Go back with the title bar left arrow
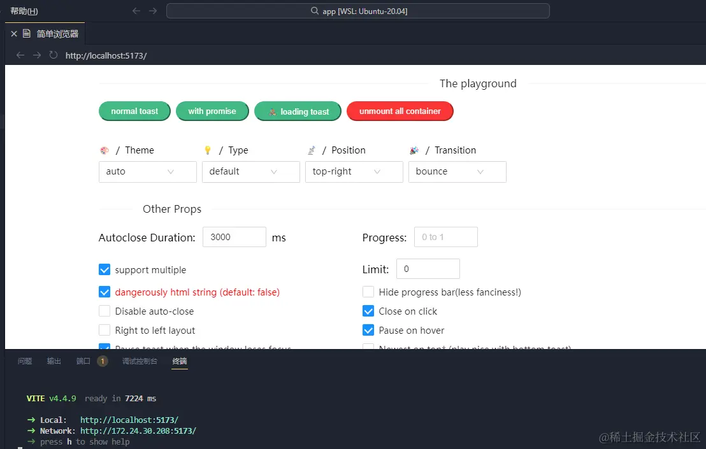 136,11
